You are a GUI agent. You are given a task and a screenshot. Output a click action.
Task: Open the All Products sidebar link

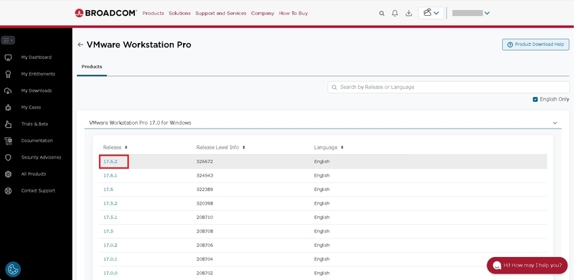33,174
